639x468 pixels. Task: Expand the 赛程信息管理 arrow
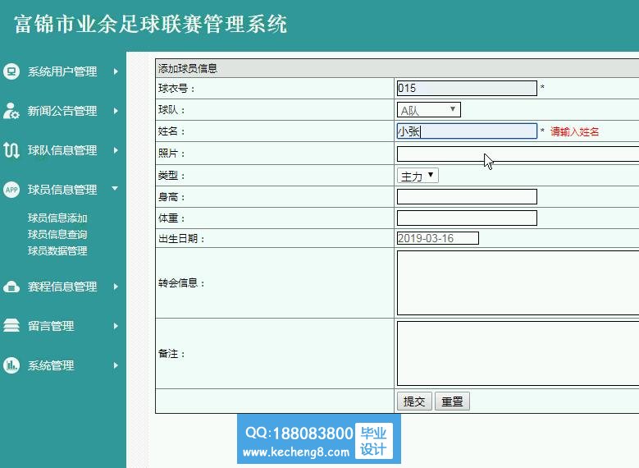[x=116, y=287]
